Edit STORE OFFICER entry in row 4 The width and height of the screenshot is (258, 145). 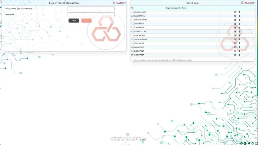(x=235, y=24)
